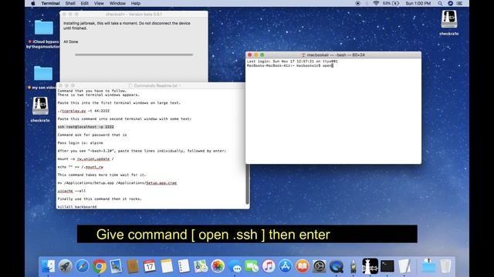Screen dimensions: 494x277
Task: Open the Window menu
Action: [x=117, y=3]
